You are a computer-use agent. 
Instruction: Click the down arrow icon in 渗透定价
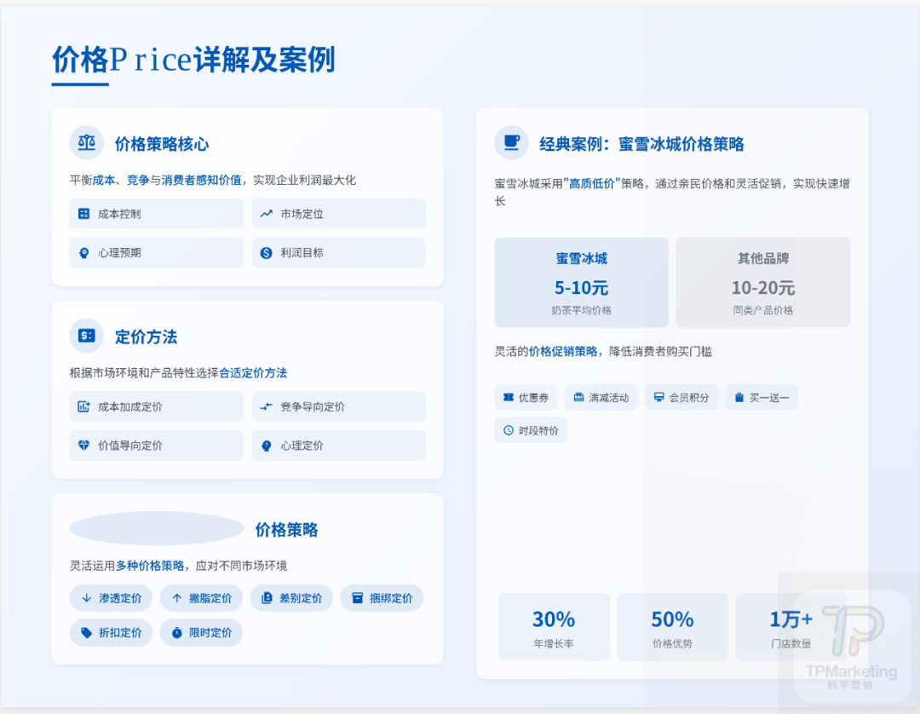coord(87,598)
